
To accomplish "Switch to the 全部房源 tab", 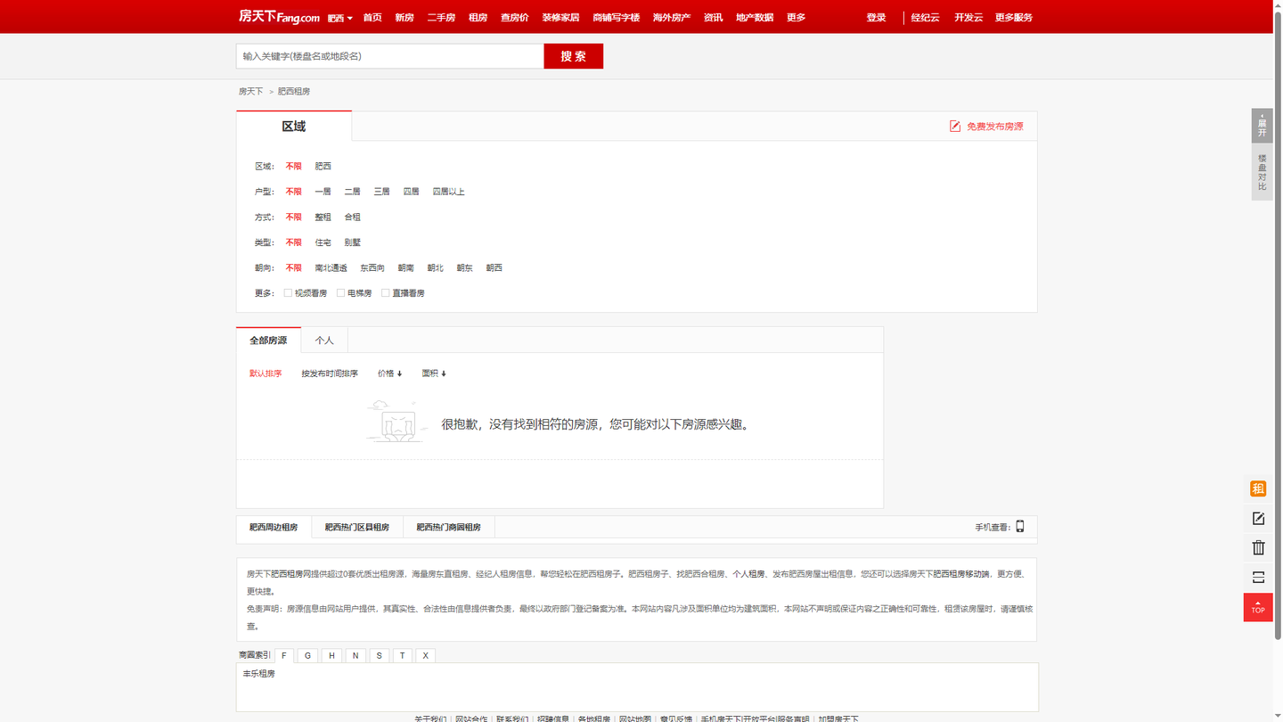I will click(x=268, y=340).
